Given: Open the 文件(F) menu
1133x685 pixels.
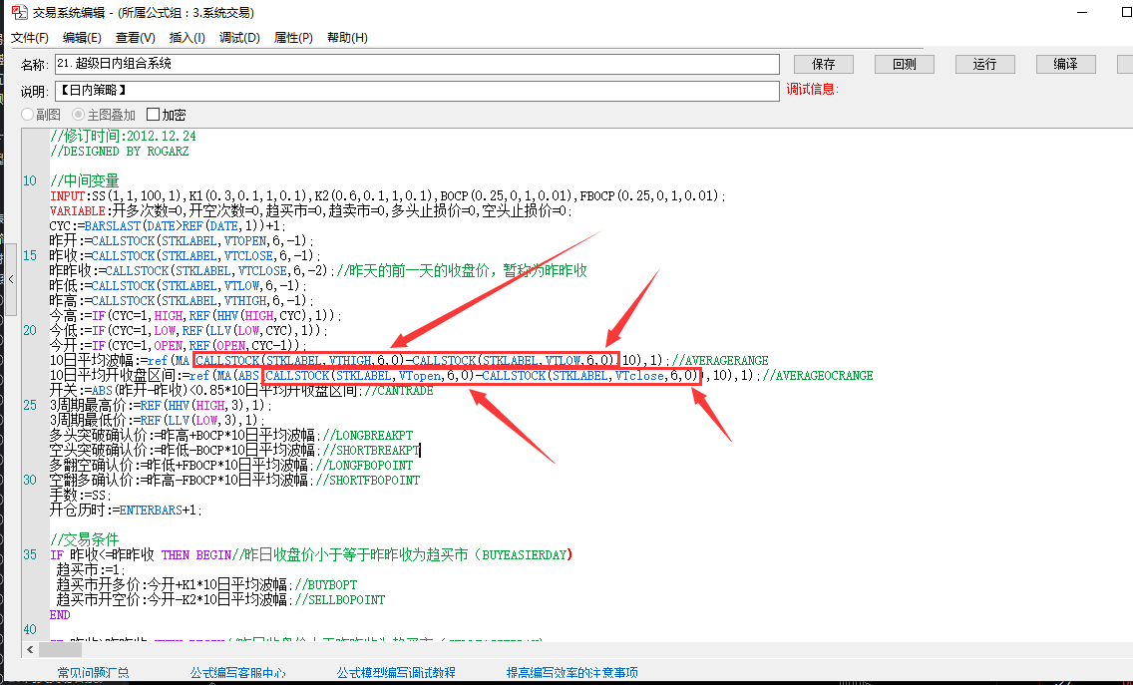Looking at the screenshot, I should [x=30, y=38].
